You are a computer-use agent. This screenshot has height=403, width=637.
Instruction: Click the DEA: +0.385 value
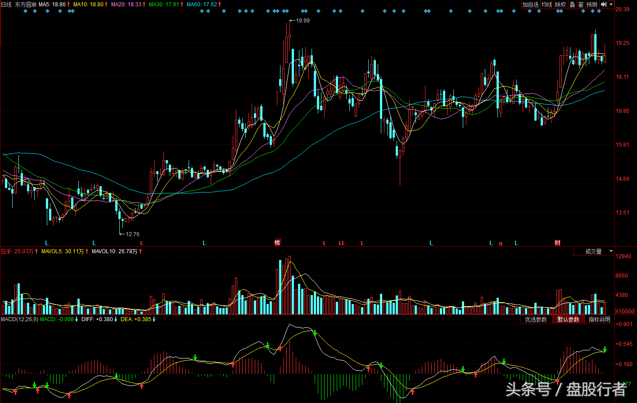(136, 319)
